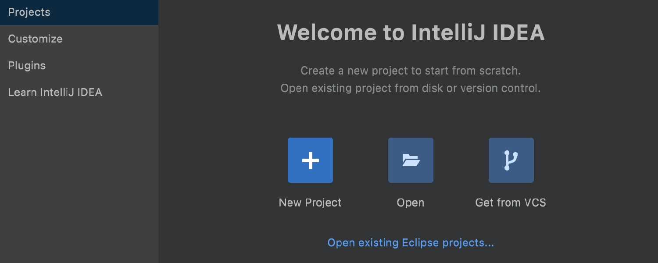The width and height of the screenshot is (658, 263).
Task: Click the "Get from VCS" text label
Action: (x=511, y=203)
